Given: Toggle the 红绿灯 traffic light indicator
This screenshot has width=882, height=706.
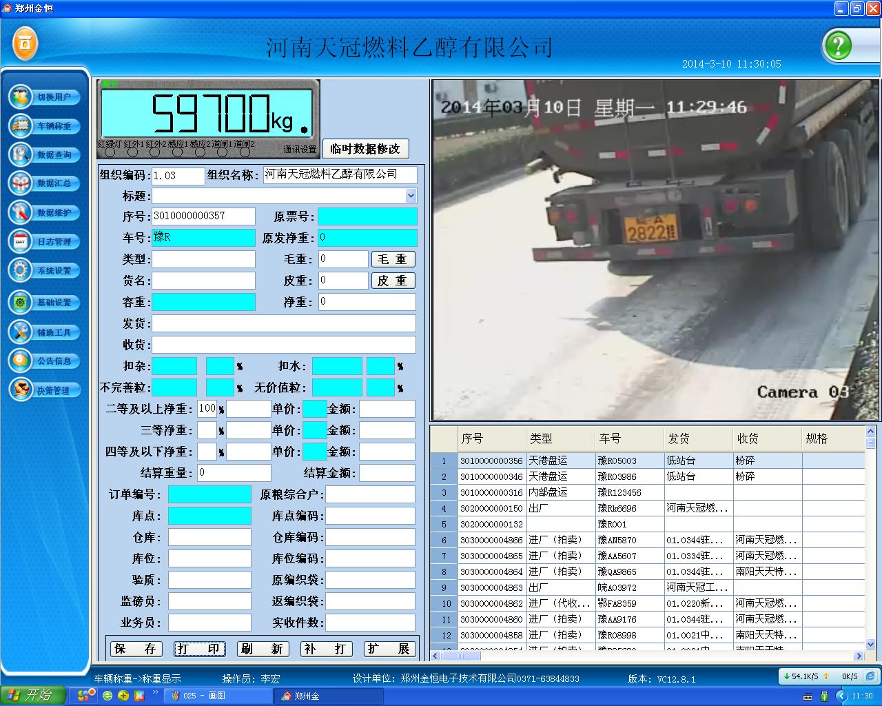Looking at the screenshot, I should click(110, 152).
